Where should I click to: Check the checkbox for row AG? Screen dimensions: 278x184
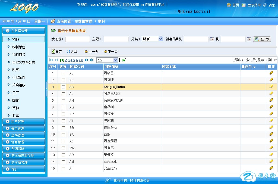(x=63, y=87)
